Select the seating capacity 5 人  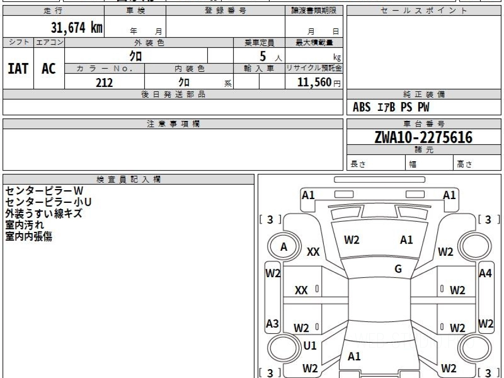[270, 56]
